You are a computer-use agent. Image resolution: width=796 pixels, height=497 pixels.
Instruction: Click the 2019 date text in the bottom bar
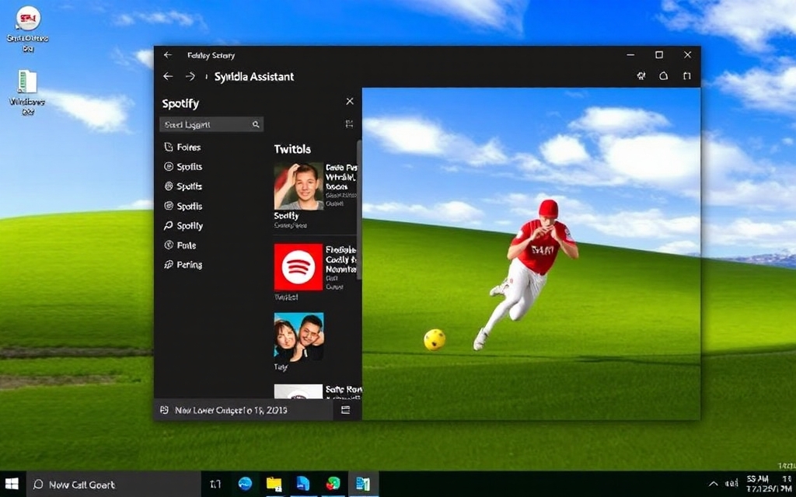point(231,410)
